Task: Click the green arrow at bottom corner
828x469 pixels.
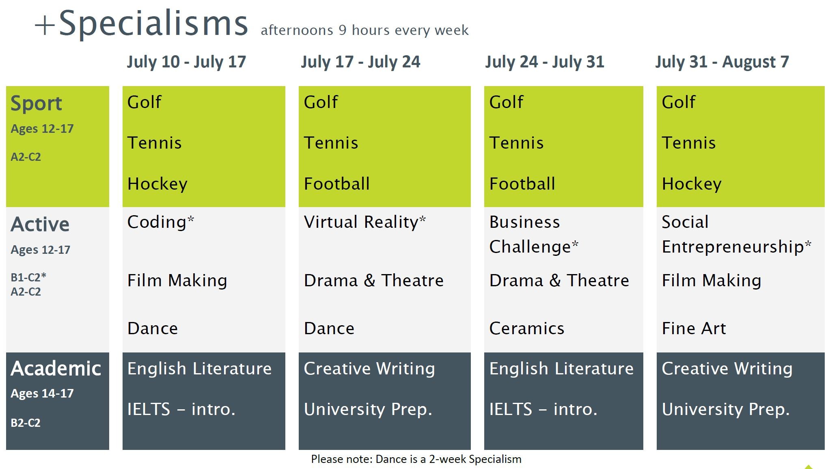Action: (809, 467)
